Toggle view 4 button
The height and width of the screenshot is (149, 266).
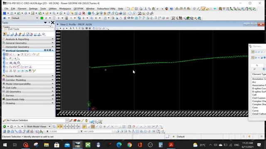[67, 127]
